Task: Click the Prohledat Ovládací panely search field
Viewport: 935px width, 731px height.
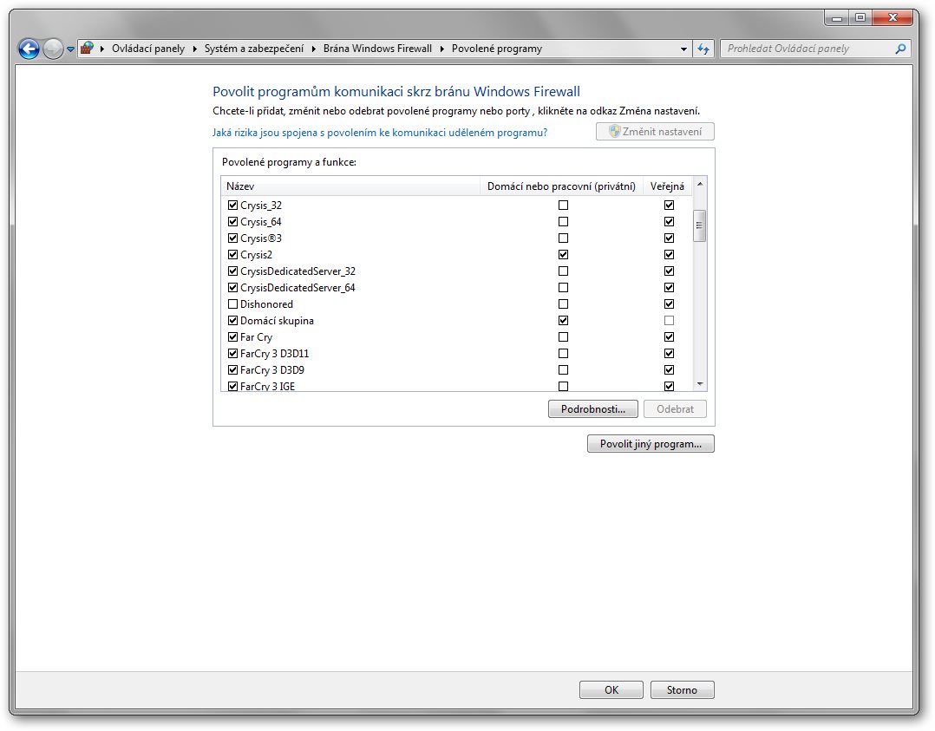Action: click(807, 49)
